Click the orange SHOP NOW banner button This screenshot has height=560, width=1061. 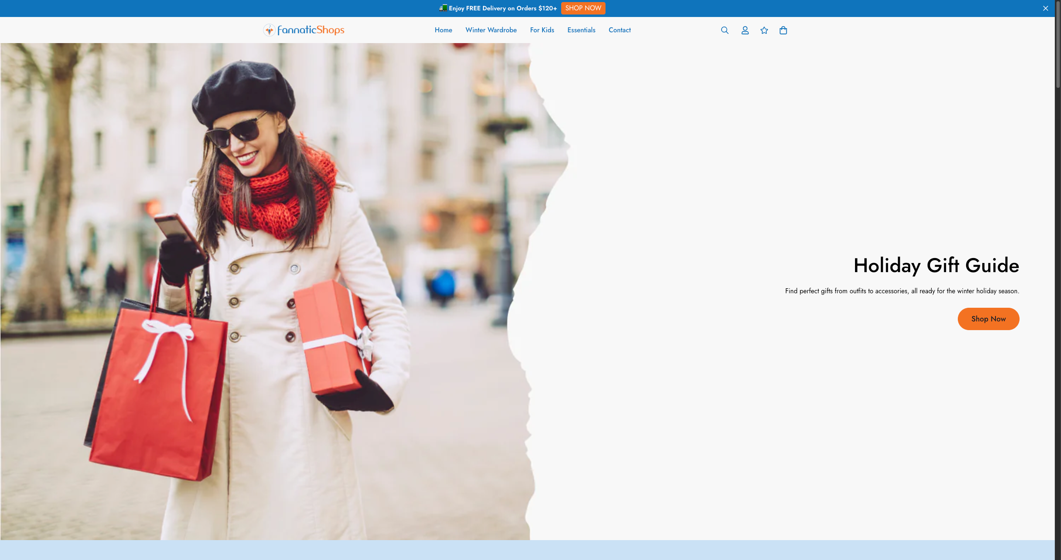click(583, 8)
